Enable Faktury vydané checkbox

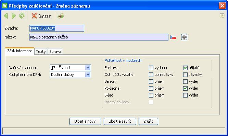pos(151,68)
